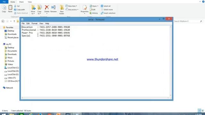
Task: Click Select none in the ribbon
Action: point(107,10)
